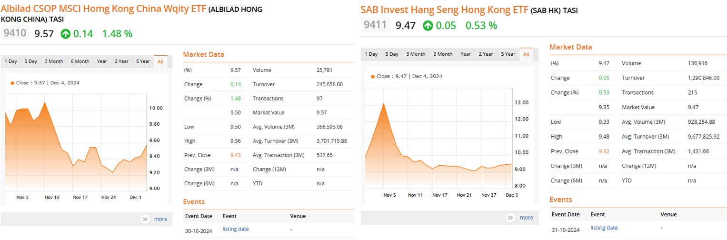Click SAB HK Volume value 136,916
This screenshot has height=240, width=727.
[697, 63]
